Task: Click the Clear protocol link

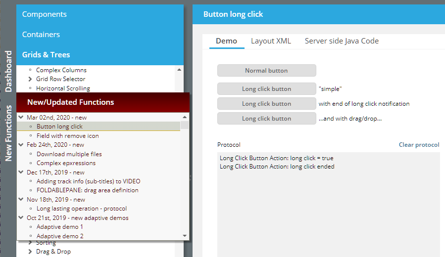Action: click(x=419, y=145)
